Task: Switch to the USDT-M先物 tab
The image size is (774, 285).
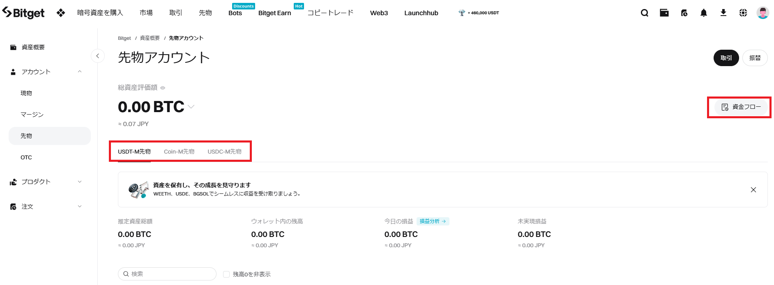Action: pos(134,152)
